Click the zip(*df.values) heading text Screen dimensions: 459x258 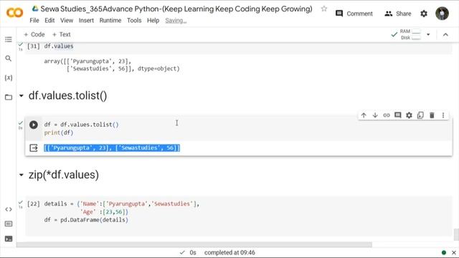click(64, 175)
